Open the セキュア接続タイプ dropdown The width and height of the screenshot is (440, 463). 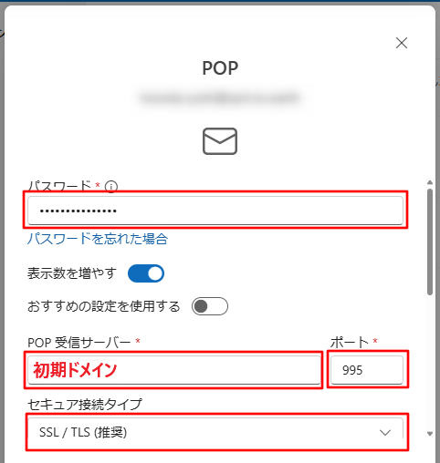215,432
